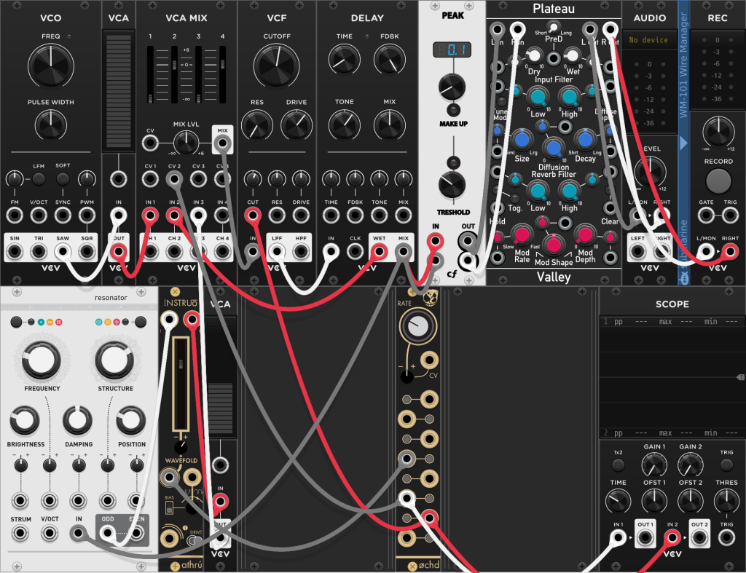Viewport: 746px width, 573px height.
Task: Flip the athrú BIAS switch
Action: (x=169, y=507)
